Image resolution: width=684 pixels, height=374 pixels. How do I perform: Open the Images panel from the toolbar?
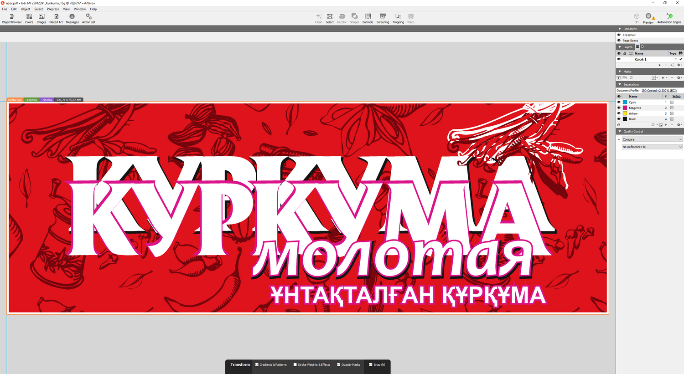click(41, 19)
